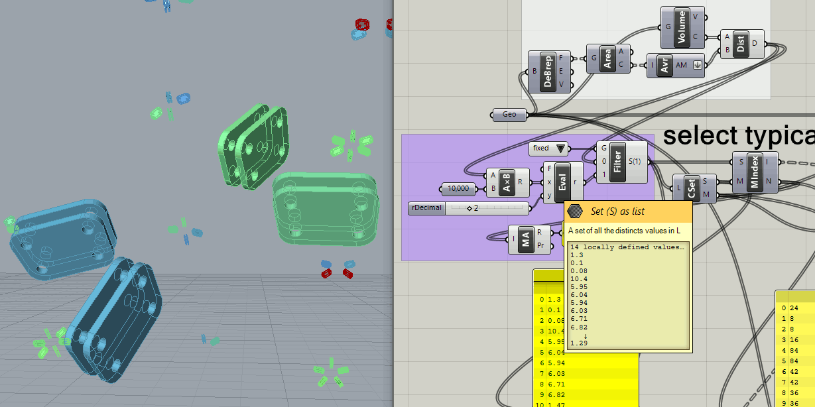Viewport: 815px width, 407px height.
Task: Select the Volume component
Action: coord(684,27)
